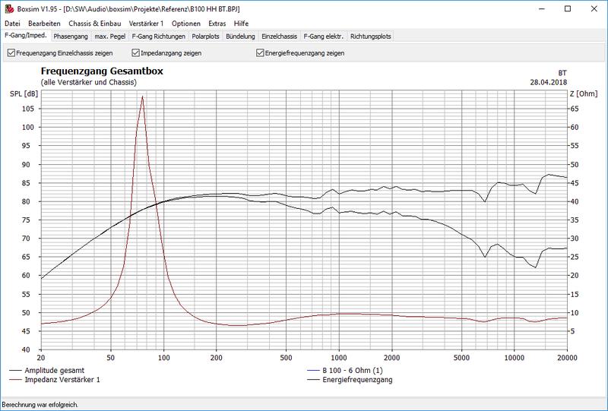Click the date 28.04.2018 text
This screenshot has height=411, width=608.
pyautogui.click(x=548, y=82)
